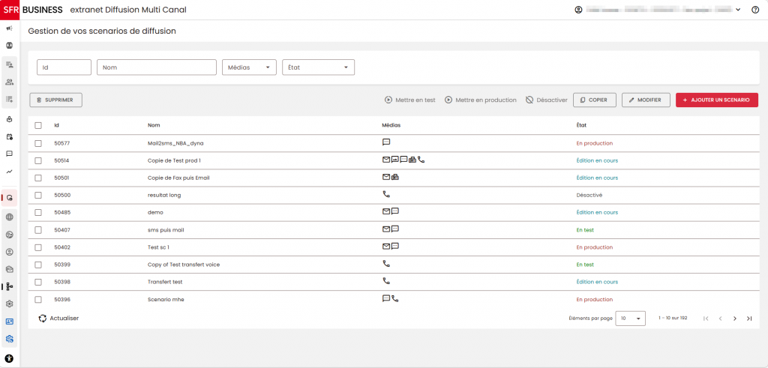Jump to last page arrow
The width and height of the screenshot is (768, 368).
pyautogui.click(x=749, y=319)
